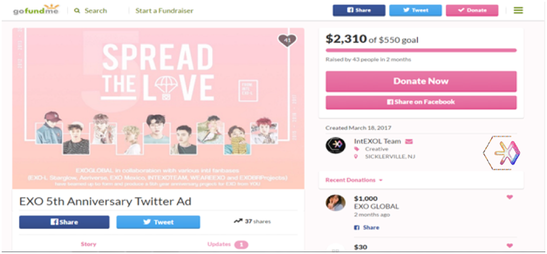Click the Donate Now button
This screenshot has height=254, width=547.
coord(421,82)
